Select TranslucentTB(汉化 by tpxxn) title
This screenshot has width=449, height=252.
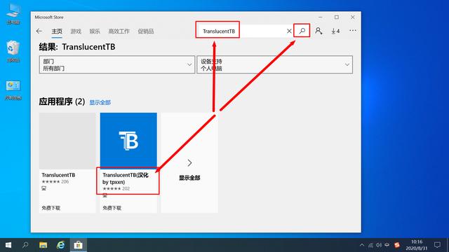pyautogui.click(x=126, y=178)
